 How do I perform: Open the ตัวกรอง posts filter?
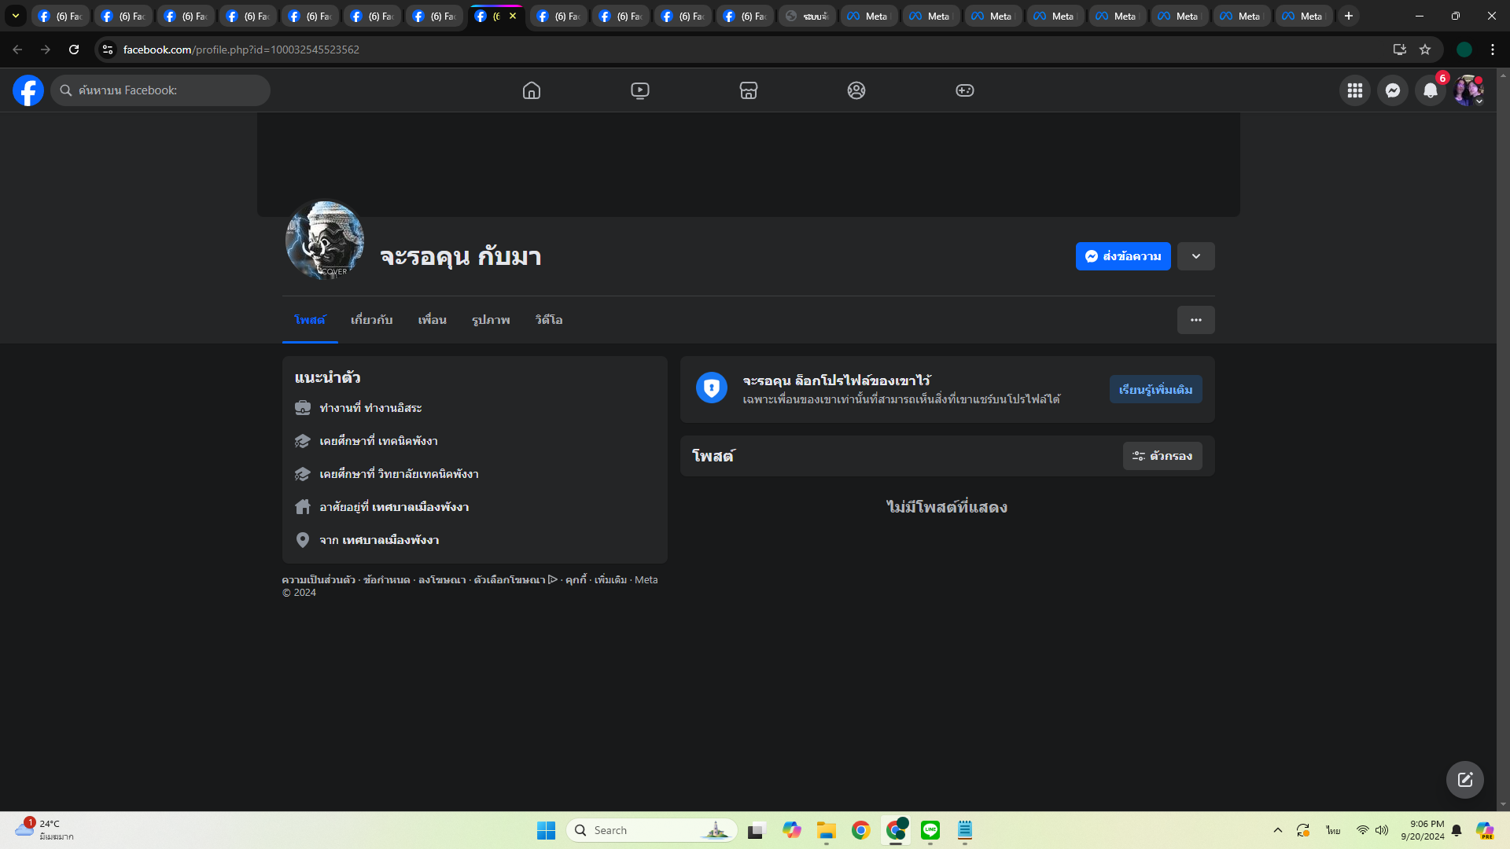click(x=1162, y=456)
